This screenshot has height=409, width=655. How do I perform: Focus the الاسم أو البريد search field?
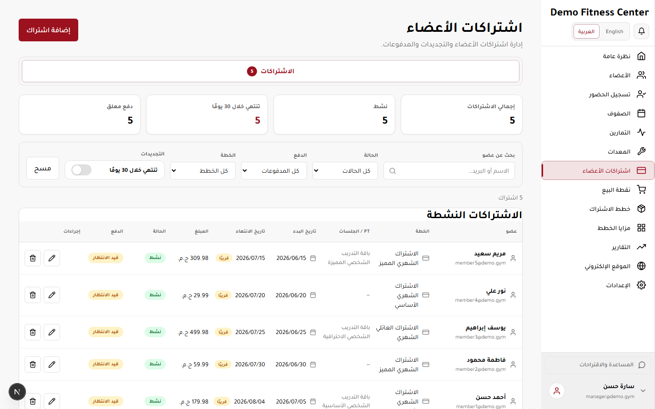point(449,171)
